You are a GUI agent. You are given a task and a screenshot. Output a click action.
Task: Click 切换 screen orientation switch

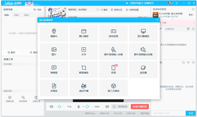coord(38,10)
